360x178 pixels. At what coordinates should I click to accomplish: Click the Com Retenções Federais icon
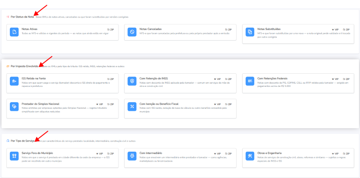coord(250,81)
